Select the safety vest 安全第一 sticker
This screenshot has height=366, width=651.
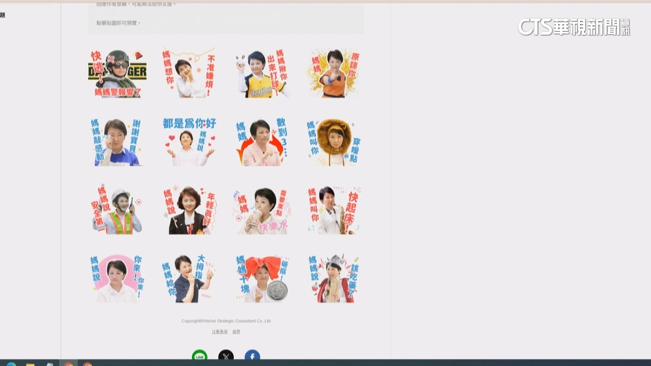coord(117,211)
